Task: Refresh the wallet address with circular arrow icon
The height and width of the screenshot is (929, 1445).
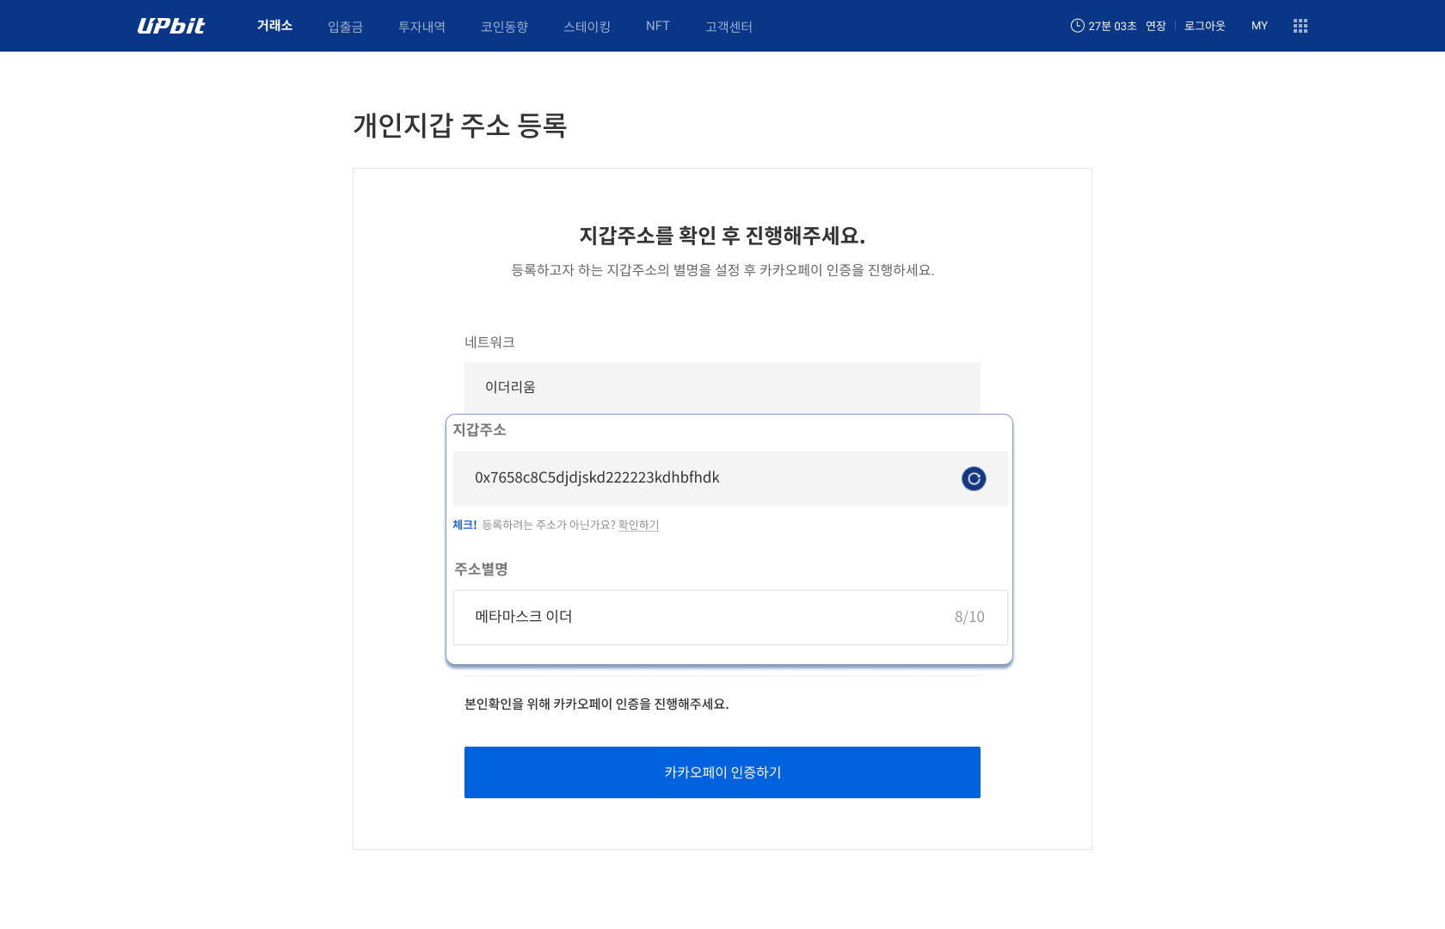Action: pyautogui.click(x=974, y=478)
